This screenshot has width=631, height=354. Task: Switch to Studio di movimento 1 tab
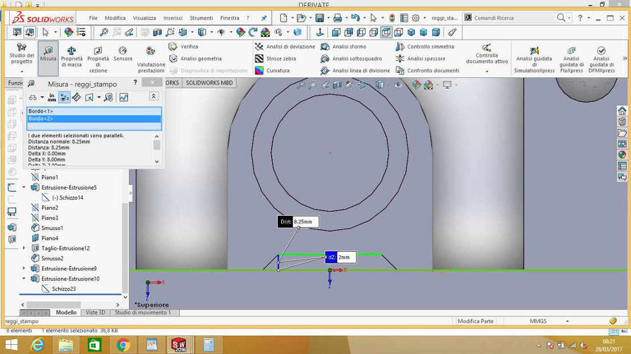[x=143, y=312]
